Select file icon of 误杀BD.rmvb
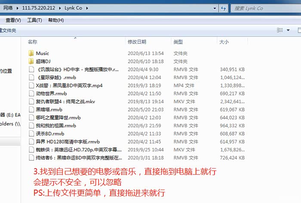The image size is (301, 203). click(x=31, y=134)
